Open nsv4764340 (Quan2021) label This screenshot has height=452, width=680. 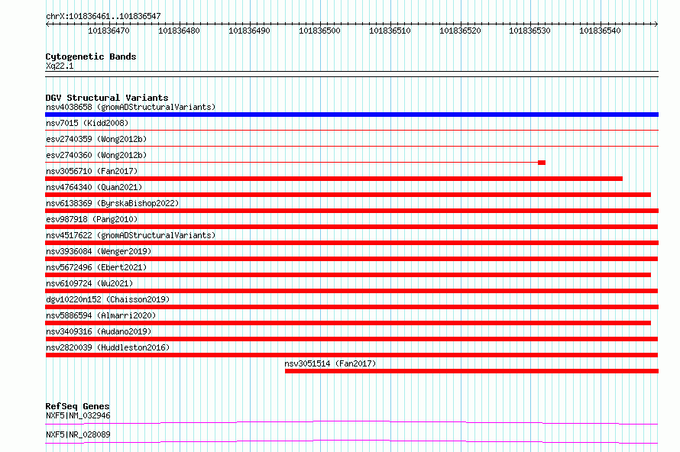pos(94,187)
